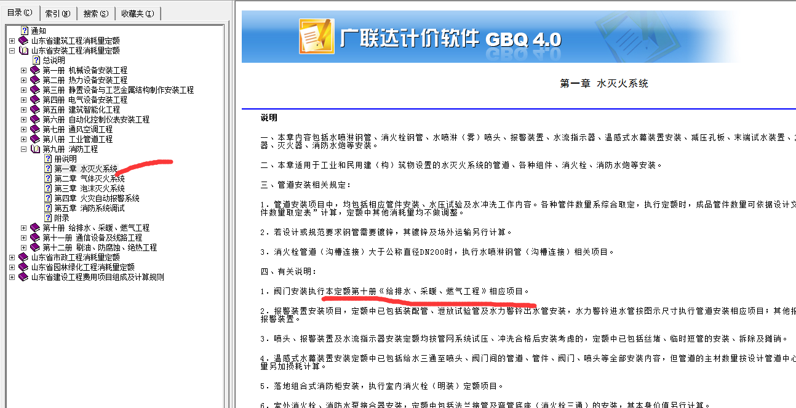796x408 pixels.
Task: Open the 通知 topic
Action: (38, 31)
